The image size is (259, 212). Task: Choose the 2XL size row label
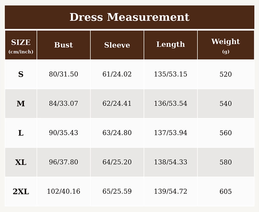(x=21, y=192)
